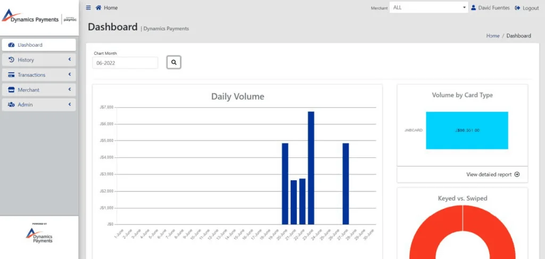Click the Home house icon
The width and height of the screenshot is (545, 259).
point(98,7)
